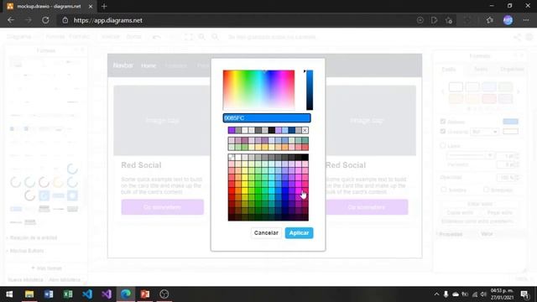View site info via the lock icon
Image resolution: width=537 pixels, height=302 pixels.
(65, 20)
